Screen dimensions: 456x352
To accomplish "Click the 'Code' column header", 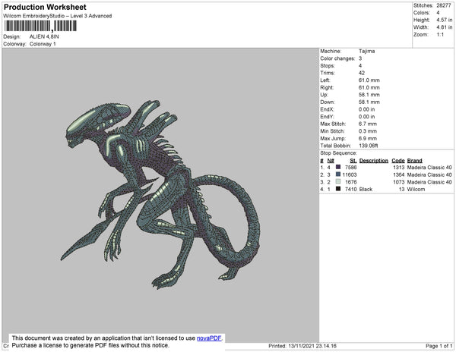I will click(398, 161).
